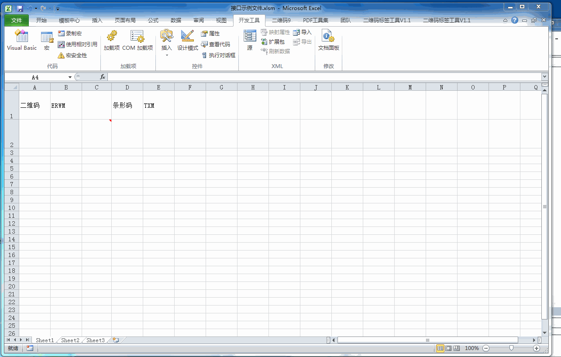The image size is (561, 357).
Task: Select cell containing 二维码
Action: (x=34, y=105)
